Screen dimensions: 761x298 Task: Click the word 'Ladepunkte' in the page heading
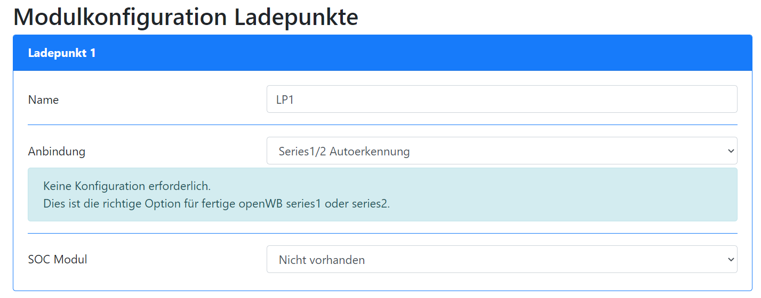pos(296,17)
